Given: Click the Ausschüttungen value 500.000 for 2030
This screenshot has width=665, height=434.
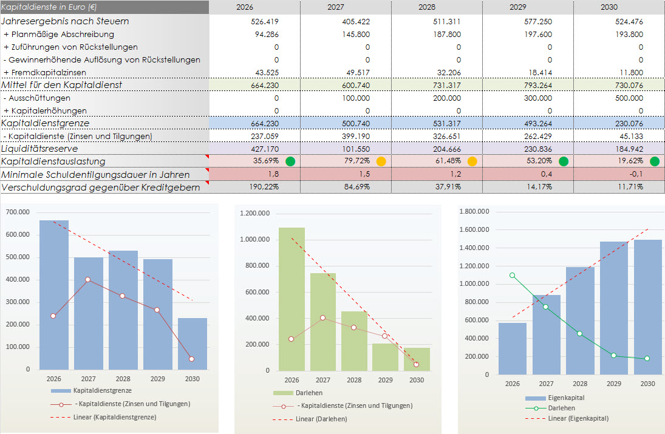Looking at the screenshot, I should coord(629,98).
